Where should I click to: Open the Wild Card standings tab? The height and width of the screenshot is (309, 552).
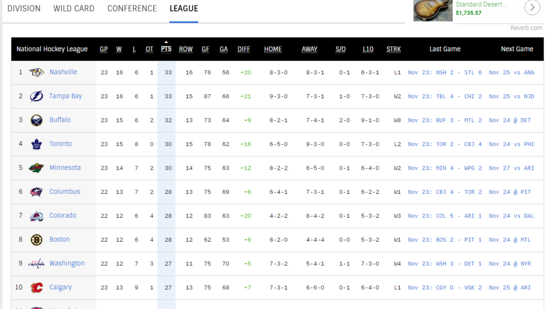[74, 8]
